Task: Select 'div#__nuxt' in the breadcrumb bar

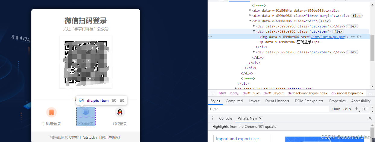Action: (x=251, y=93)
